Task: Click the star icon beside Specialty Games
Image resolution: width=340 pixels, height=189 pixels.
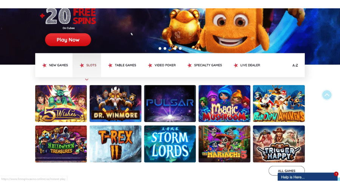Action: tap(190, 65)
